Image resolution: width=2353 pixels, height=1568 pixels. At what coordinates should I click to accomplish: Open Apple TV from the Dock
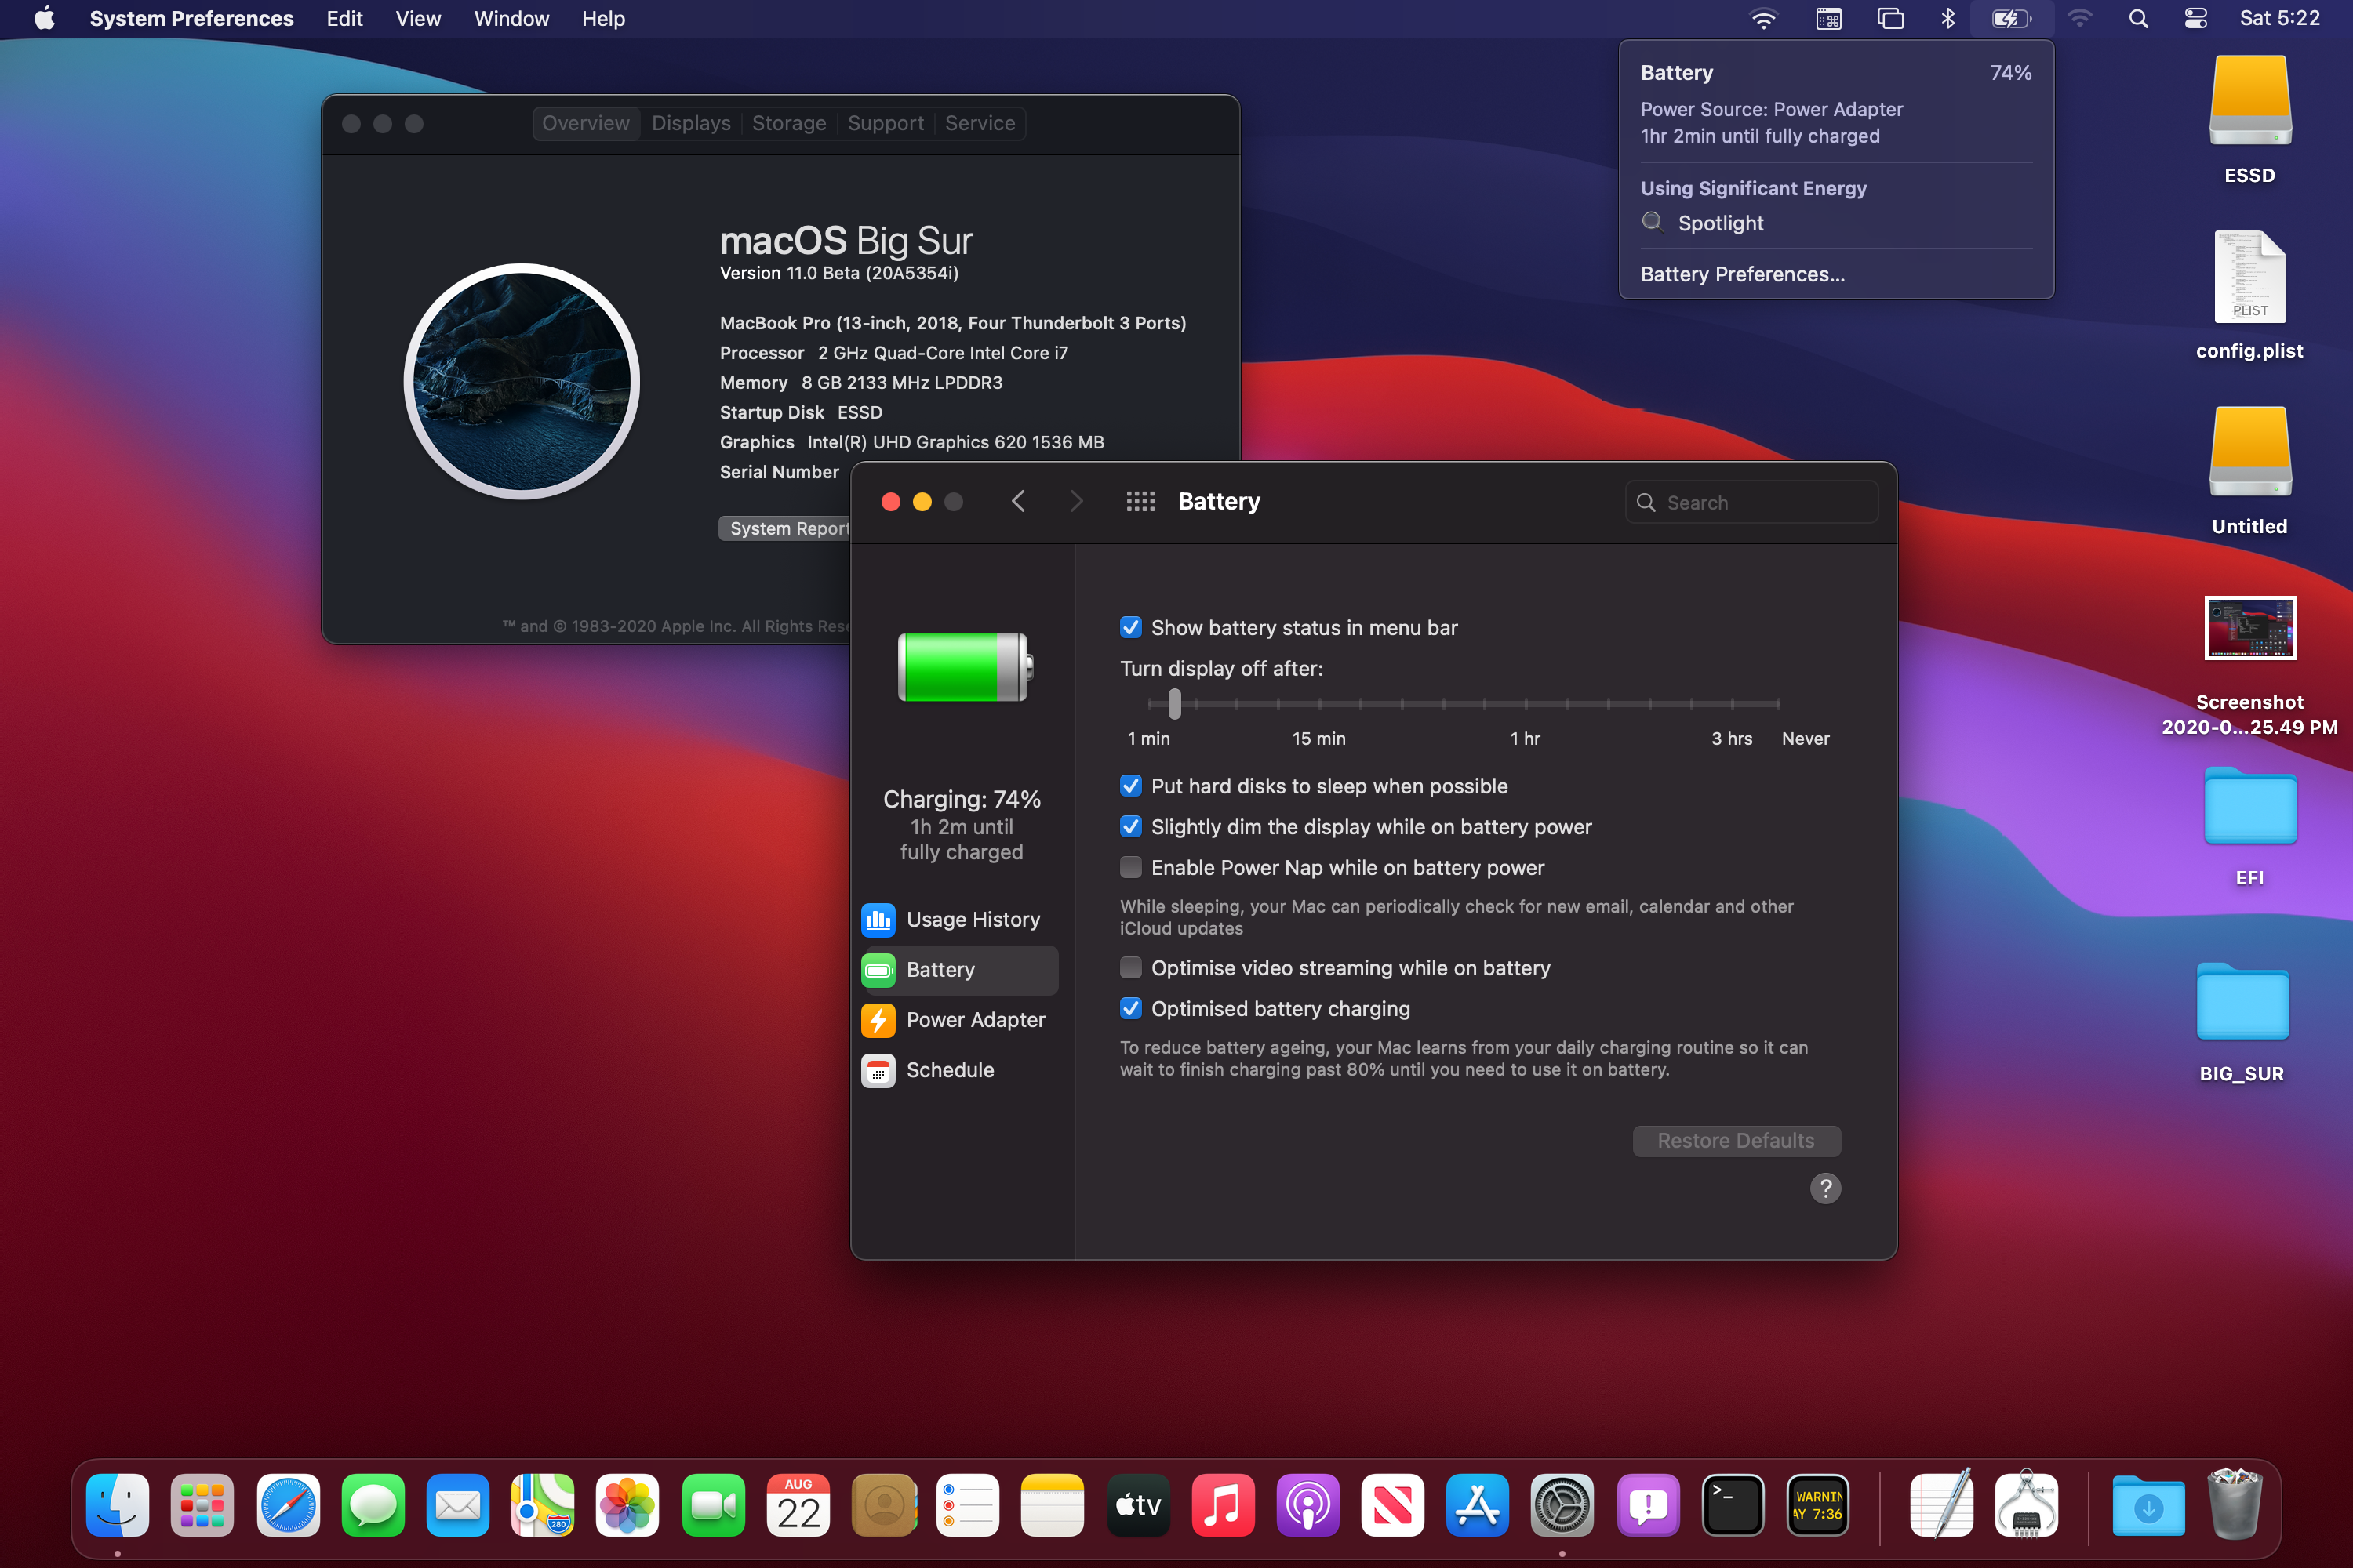pyautogui.click(x=1137, y=1504)
